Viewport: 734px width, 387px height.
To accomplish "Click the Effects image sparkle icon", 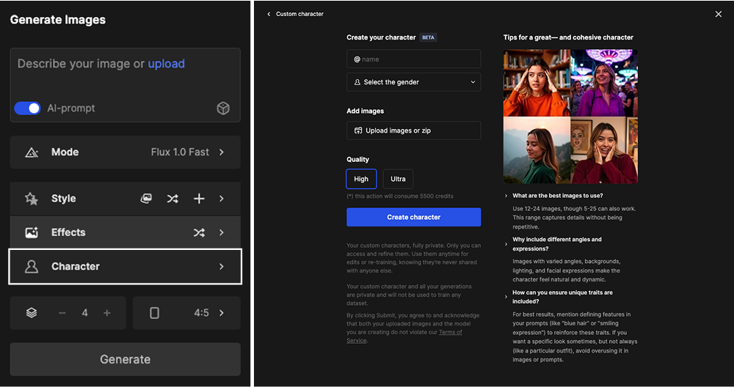I will coord(32,232).
